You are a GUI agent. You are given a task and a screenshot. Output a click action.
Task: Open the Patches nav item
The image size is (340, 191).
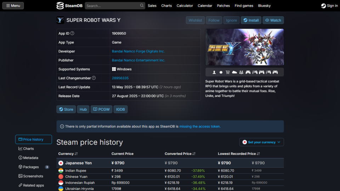pos(223,6)
